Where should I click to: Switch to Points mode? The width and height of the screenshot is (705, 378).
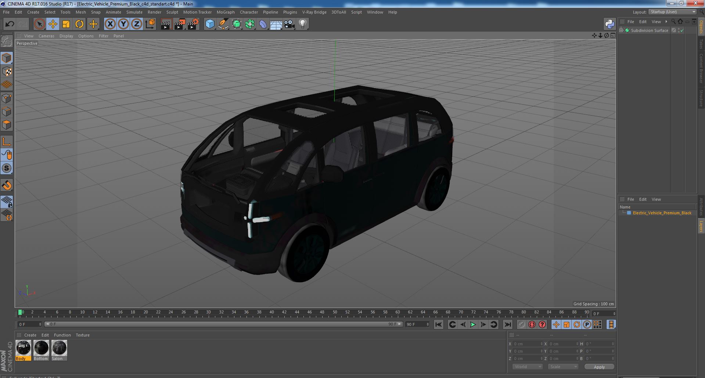point(7,98)
